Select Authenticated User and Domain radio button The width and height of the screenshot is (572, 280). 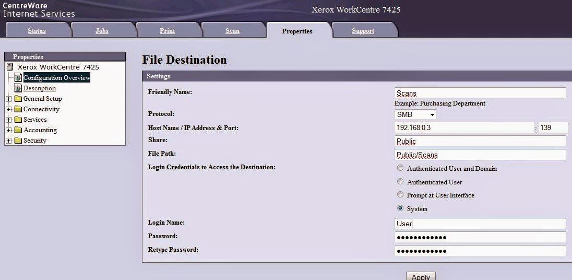[x=400, y=168]
